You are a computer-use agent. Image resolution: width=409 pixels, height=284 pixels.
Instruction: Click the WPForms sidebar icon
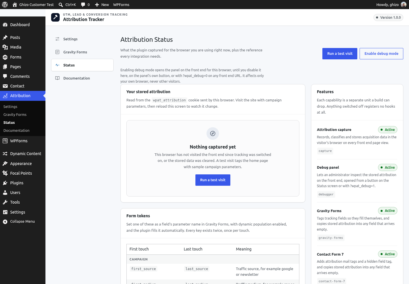pos(5,141)
